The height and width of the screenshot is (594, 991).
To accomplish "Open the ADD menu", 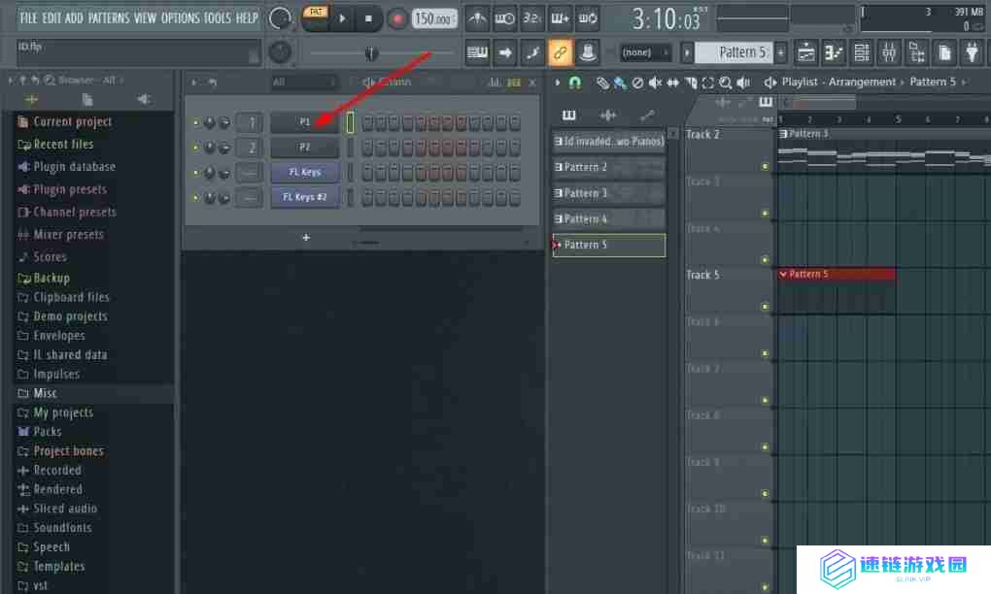I will (x=74, y=18).
